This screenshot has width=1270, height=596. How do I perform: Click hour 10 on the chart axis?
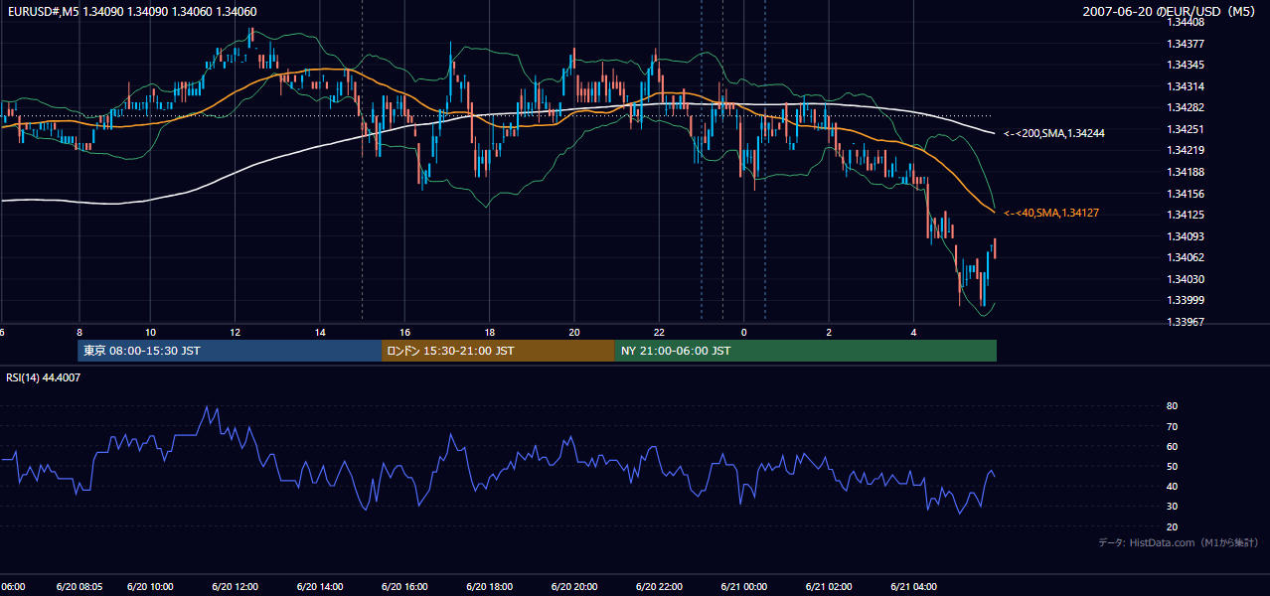150,332
